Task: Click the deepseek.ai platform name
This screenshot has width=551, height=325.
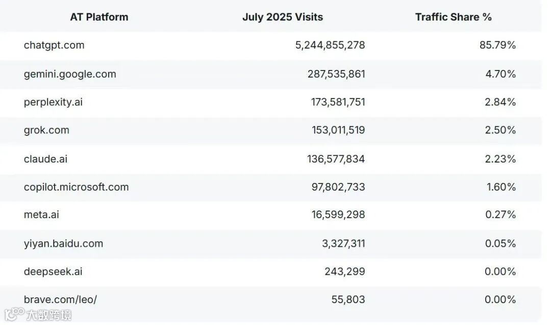Action: coord(53,272)
